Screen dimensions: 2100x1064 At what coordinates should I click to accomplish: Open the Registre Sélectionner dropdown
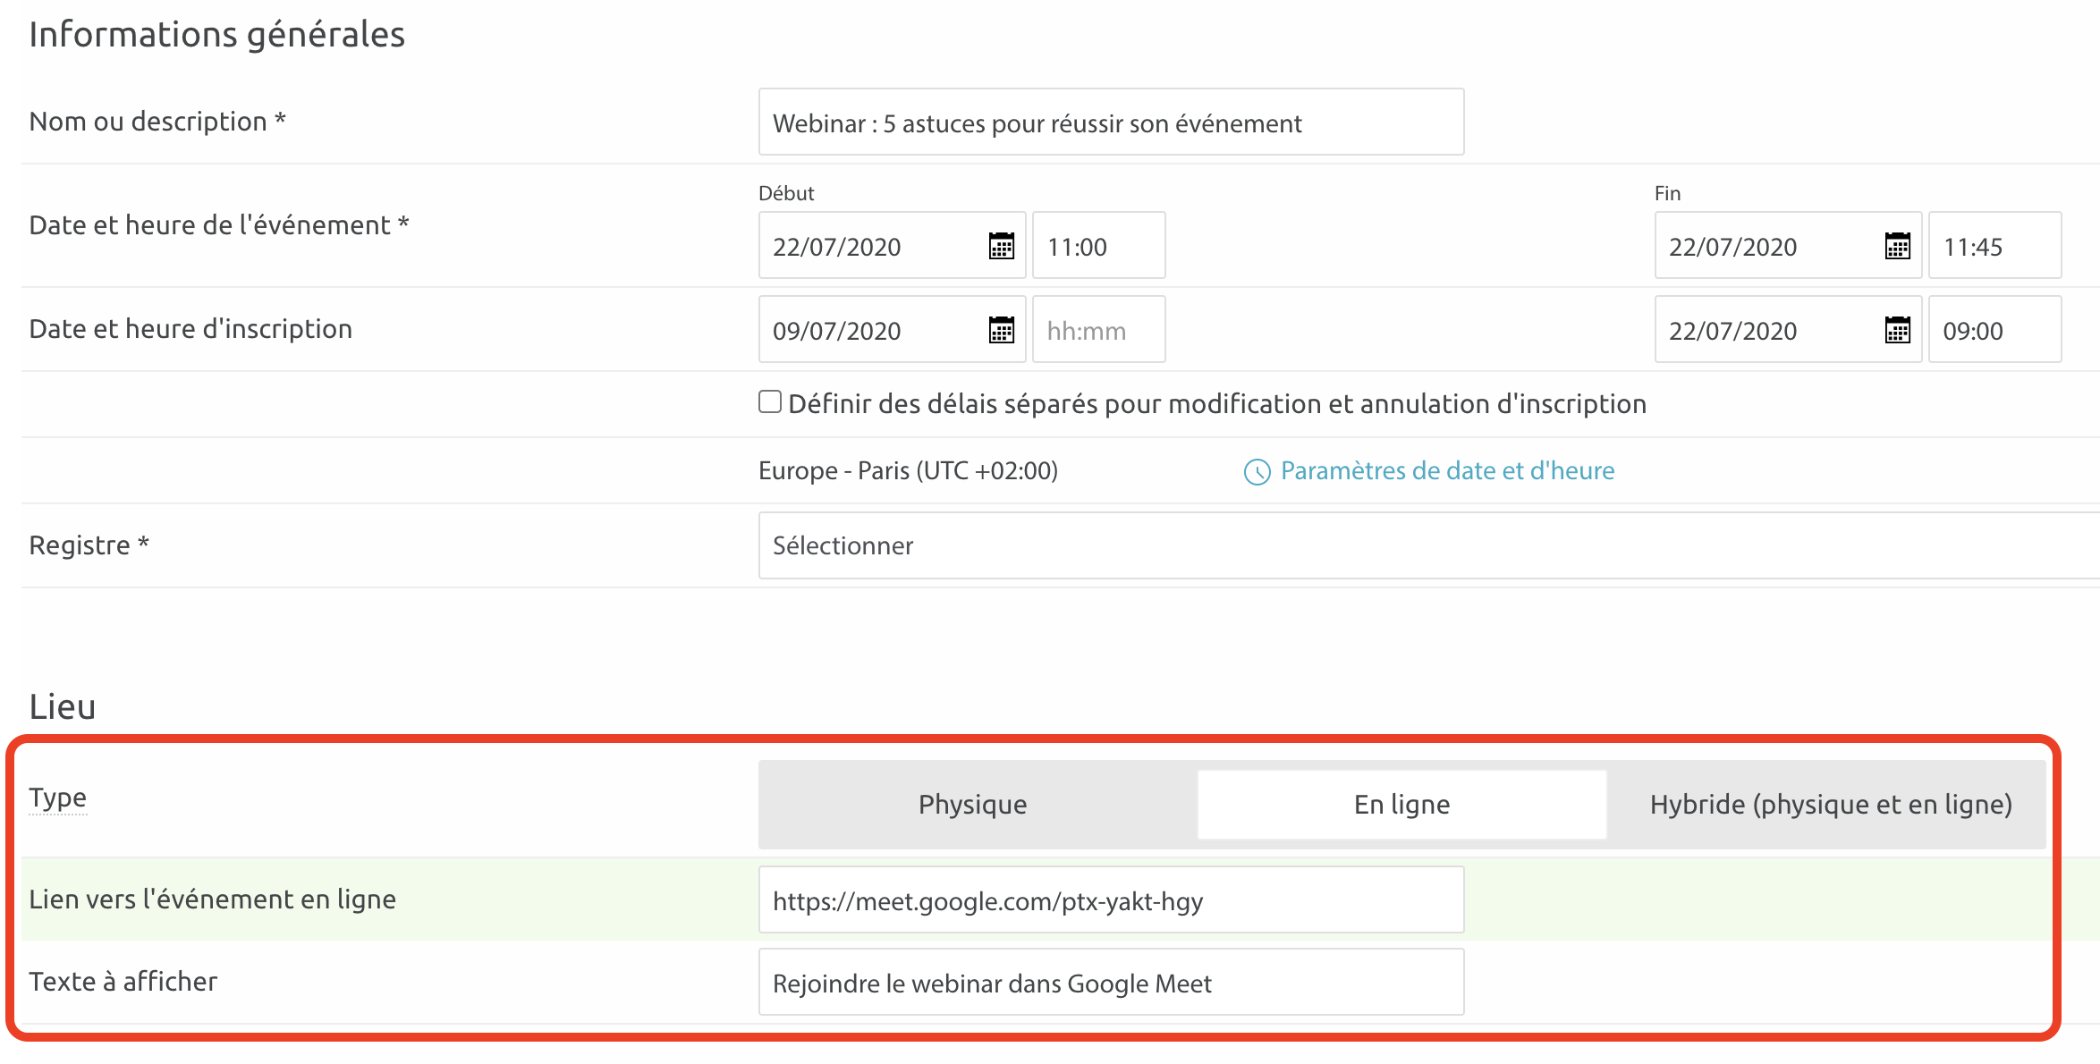pyautogui.click(x=1422, y=545)
